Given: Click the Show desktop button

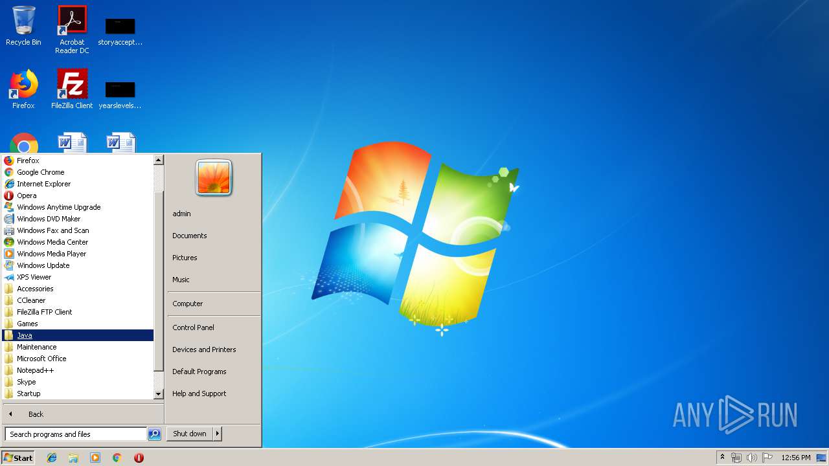Looking at the screenshot, I should [822, 458].
